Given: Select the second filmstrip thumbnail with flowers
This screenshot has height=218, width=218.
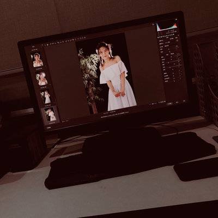Looking at the screenshot, I should click(x=42, y=78).
